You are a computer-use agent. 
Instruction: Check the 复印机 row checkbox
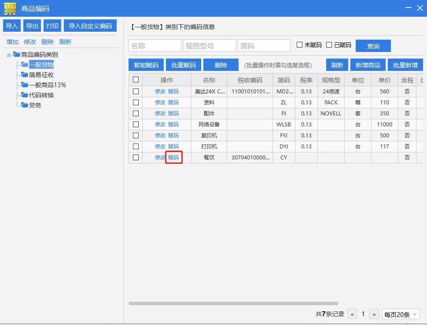136,135
